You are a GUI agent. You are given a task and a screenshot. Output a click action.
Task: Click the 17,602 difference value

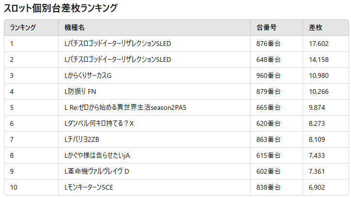pyautogui.click(x=319, y=44)
